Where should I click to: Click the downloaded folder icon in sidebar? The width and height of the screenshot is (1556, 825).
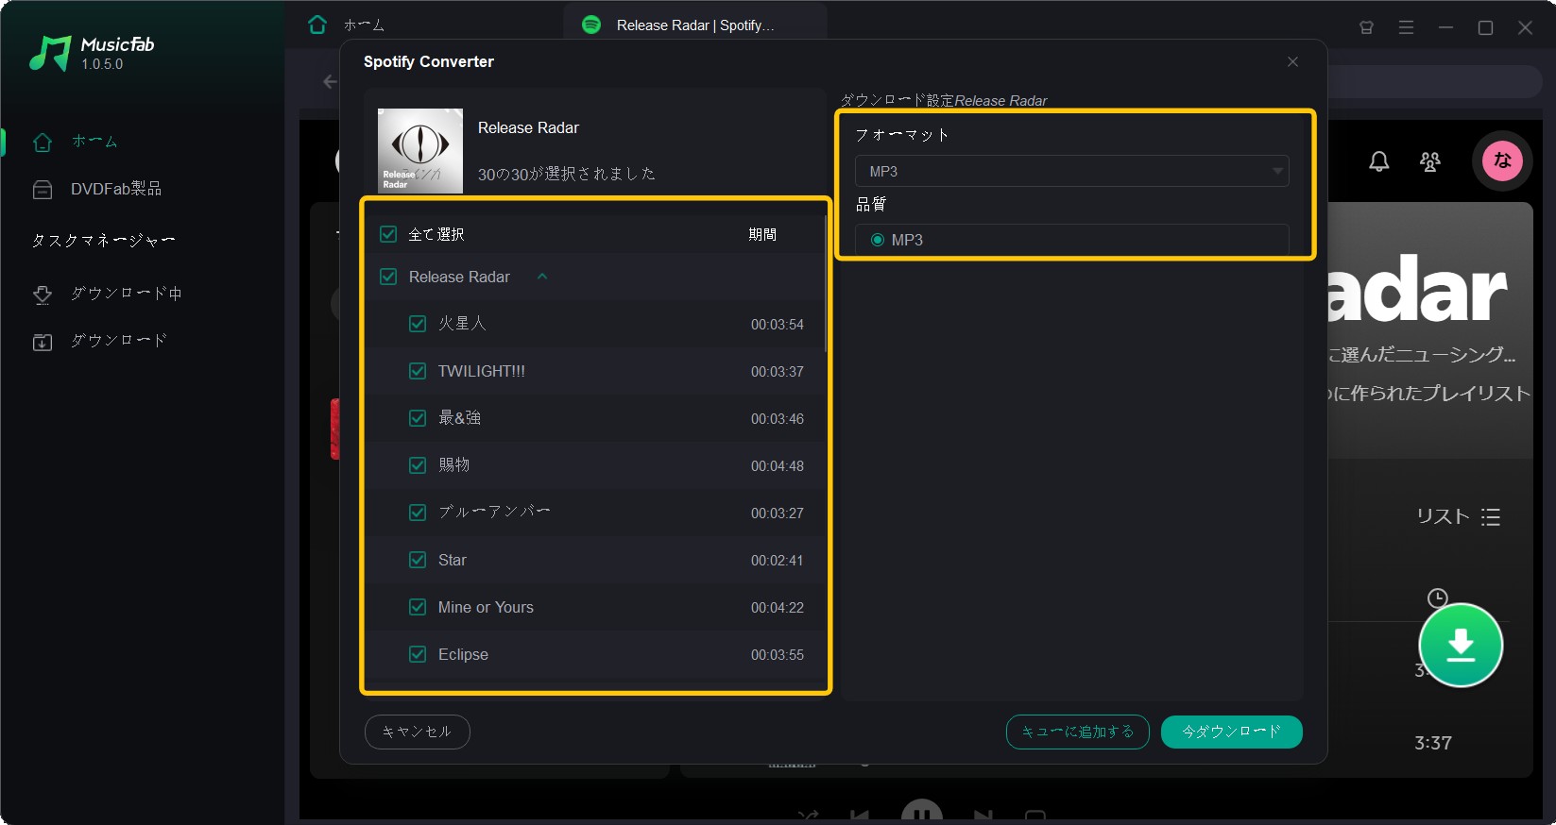43,342
